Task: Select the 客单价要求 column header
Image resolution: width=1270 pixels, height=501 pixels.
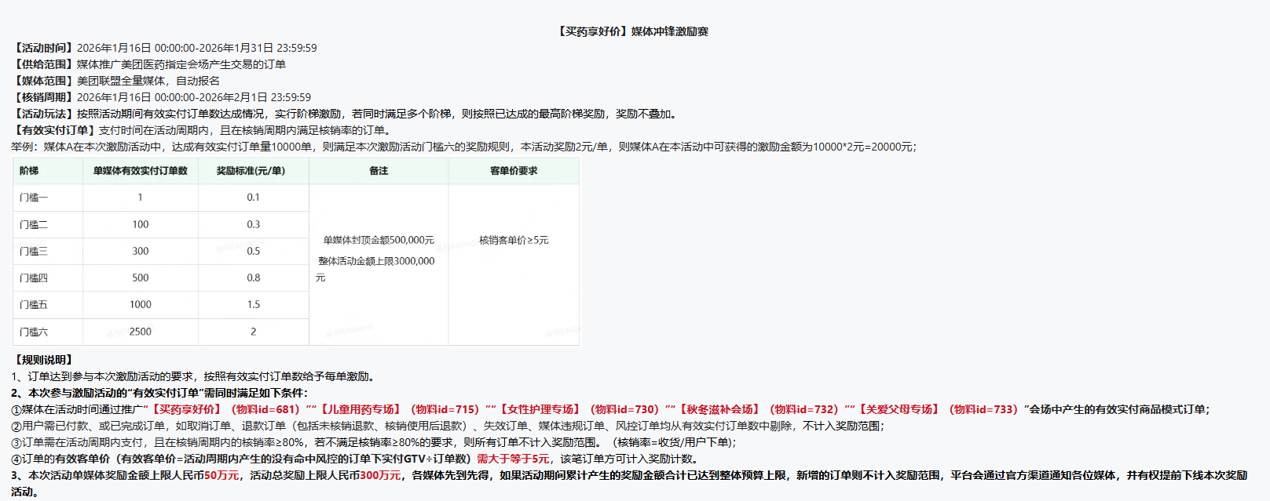Action: tap(514, 171)
